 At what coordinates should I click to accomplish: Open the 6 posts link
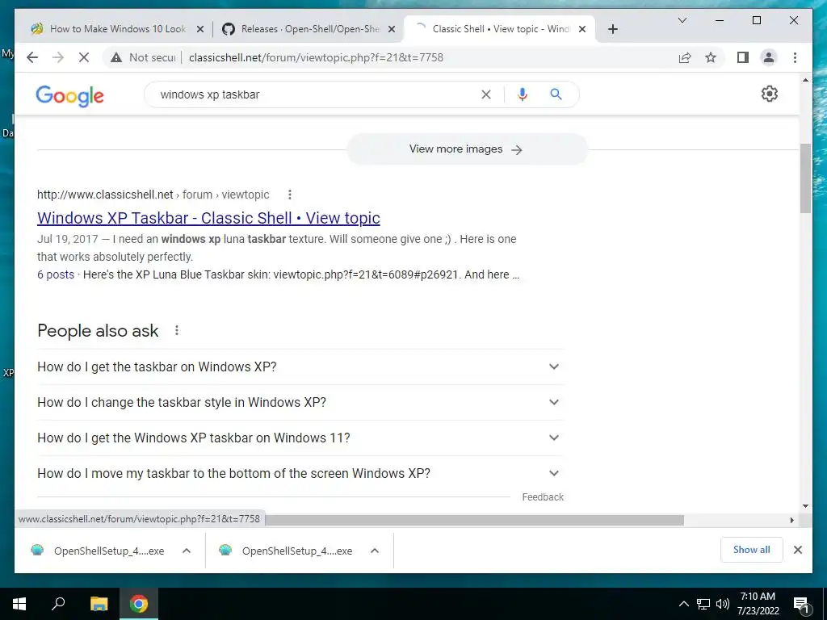click(56, 274)
